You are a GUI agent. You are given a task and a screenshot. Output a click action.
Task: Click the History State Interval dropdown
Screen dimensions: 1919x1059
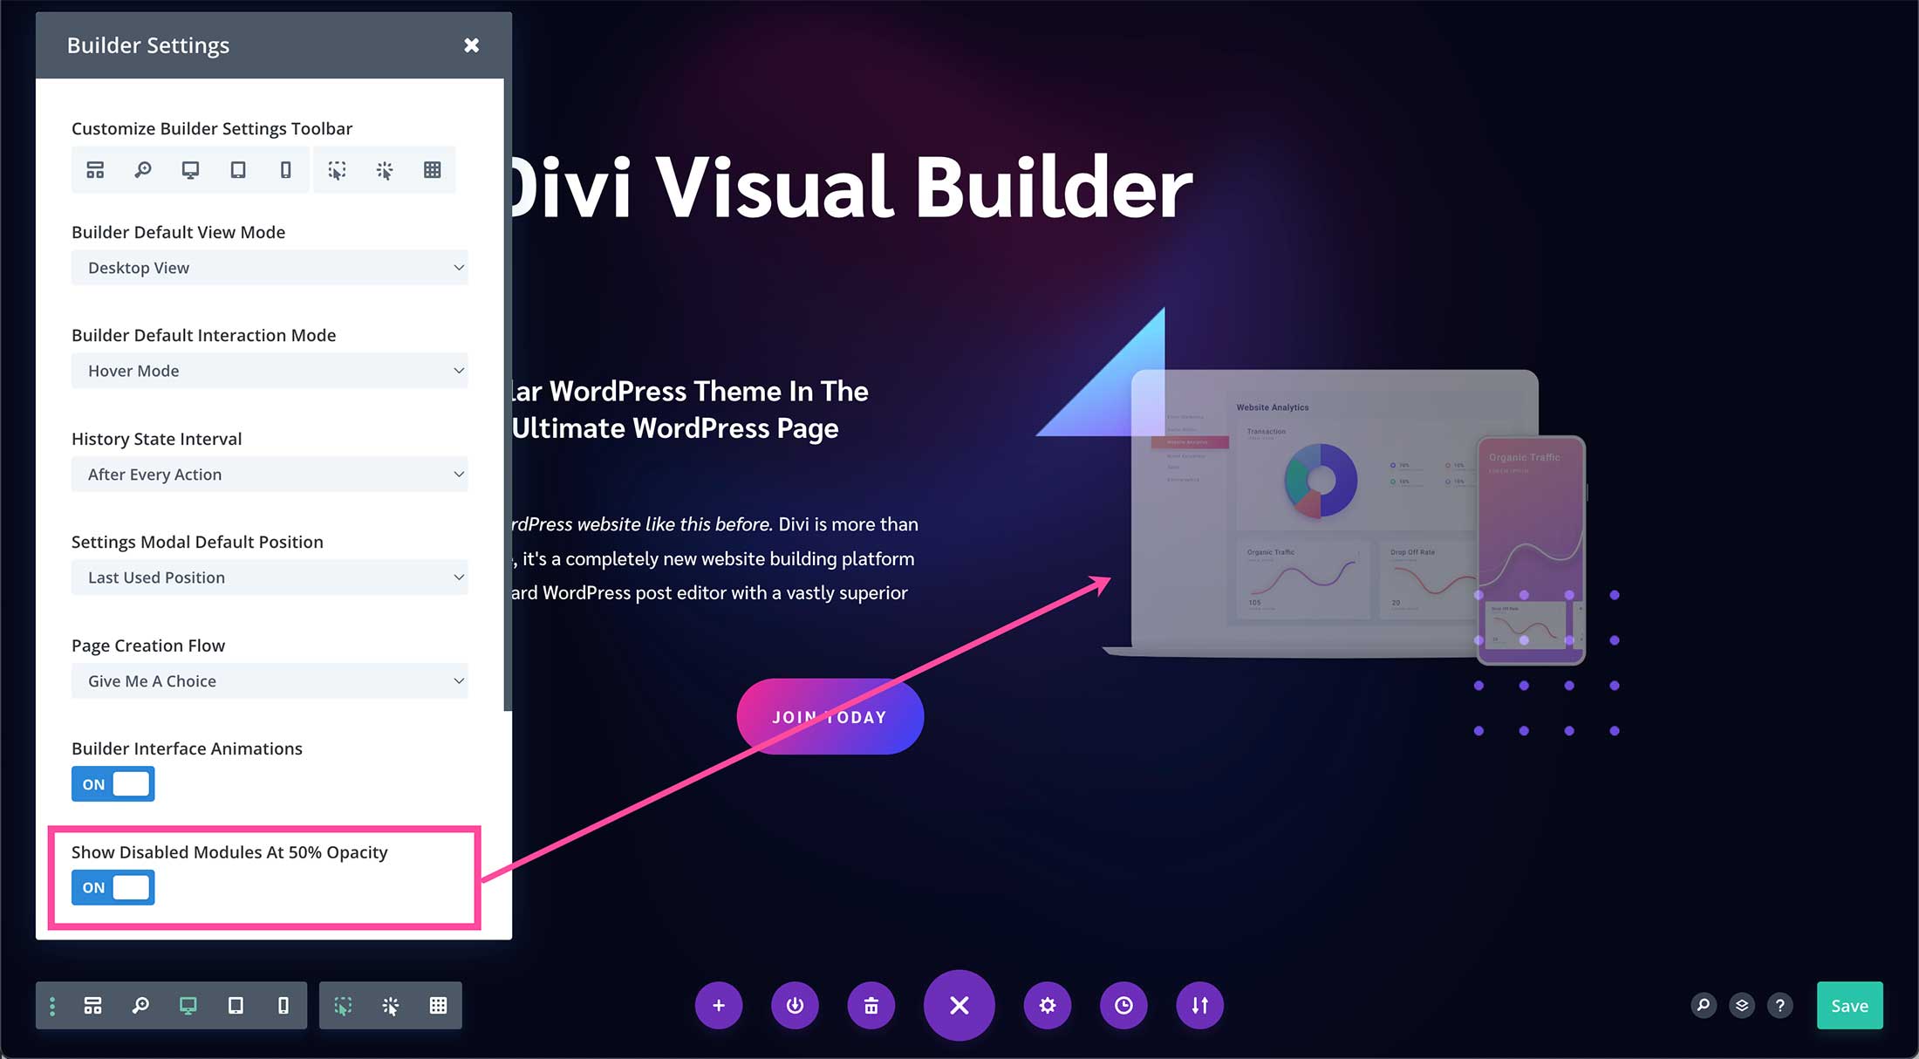pos(269,474)
